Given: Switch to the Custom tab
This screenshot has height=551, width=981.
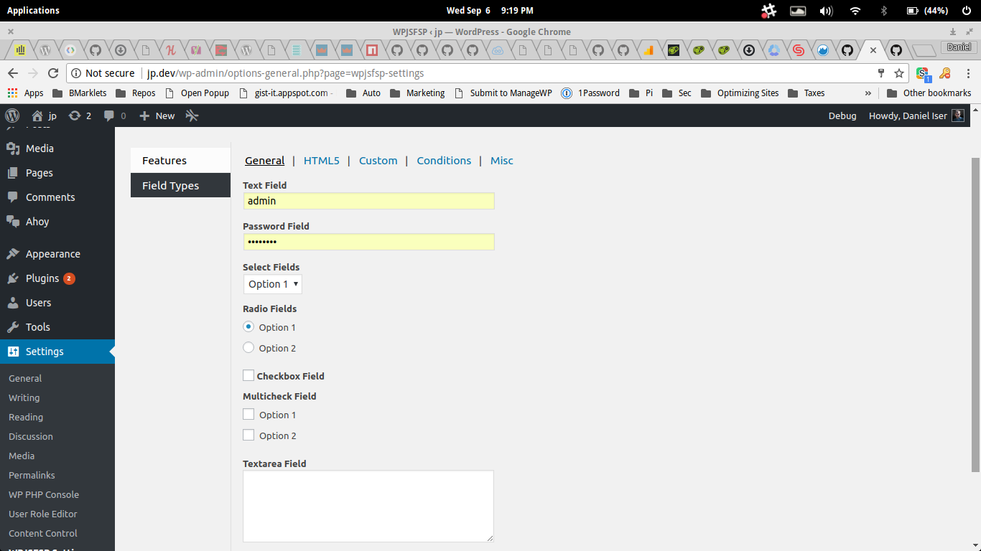Looking at the screenshot, I should click(x=378, y=161).
